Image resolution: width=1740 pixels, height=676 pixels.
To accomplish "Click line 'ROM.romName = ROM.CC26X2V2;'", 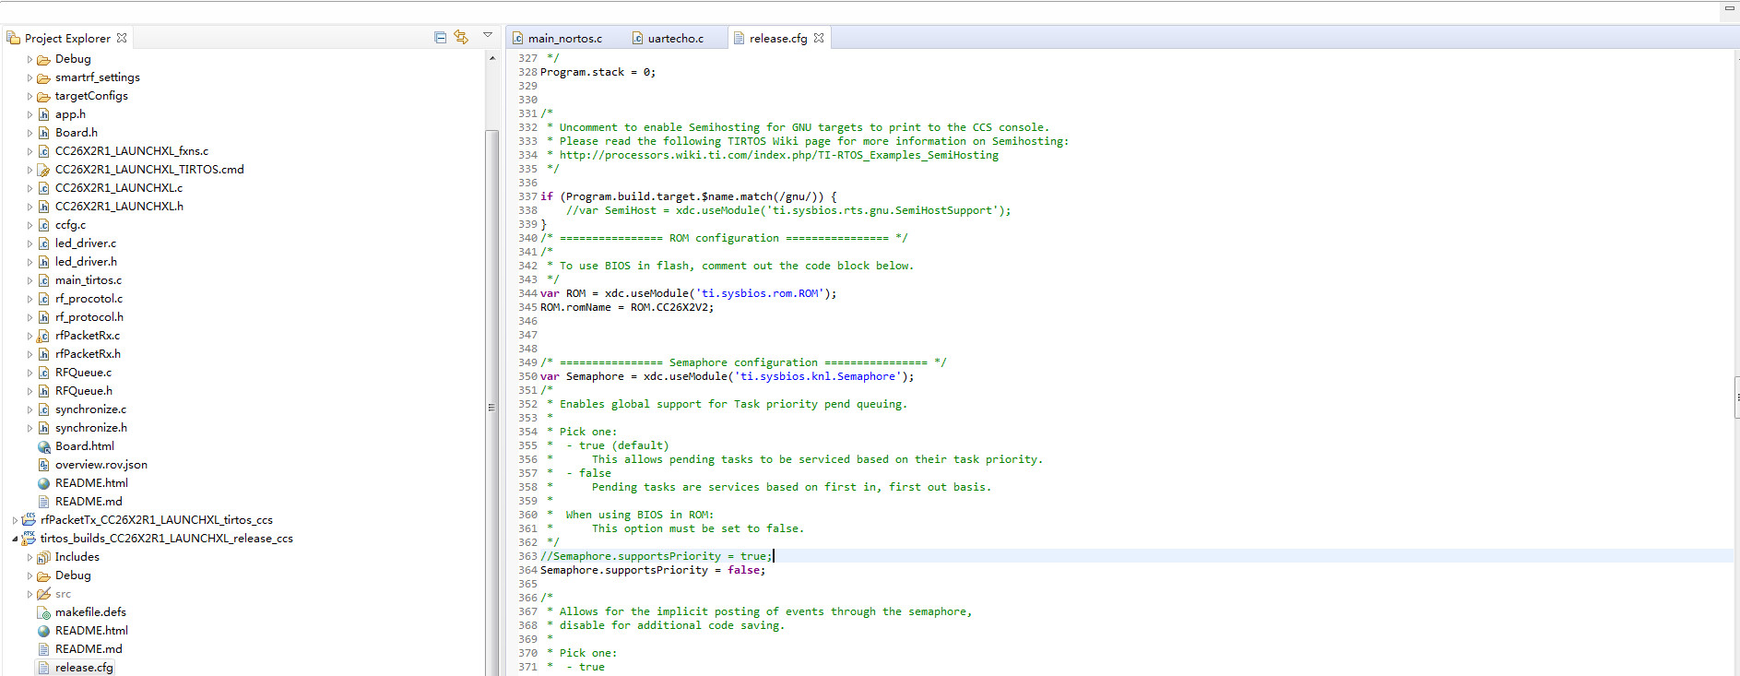I will coord(627,307).
